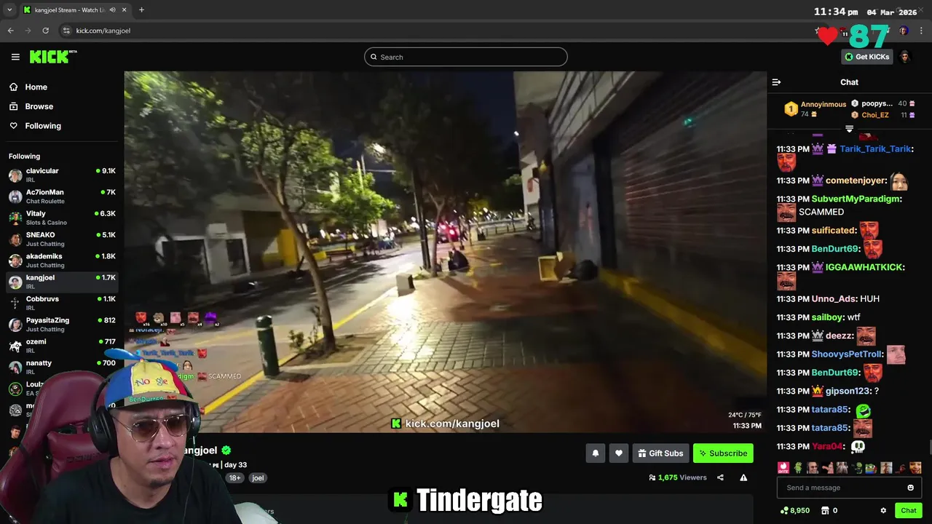Image resolution: width=932 pixels, height=524 pixels.
Task: Click suificated's username in chat
Action: [x=834, y=230]
